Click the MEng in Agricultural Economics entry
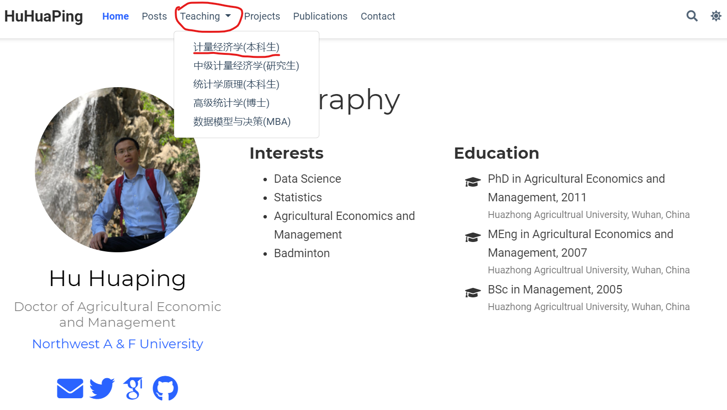 (x=580, y=243)
